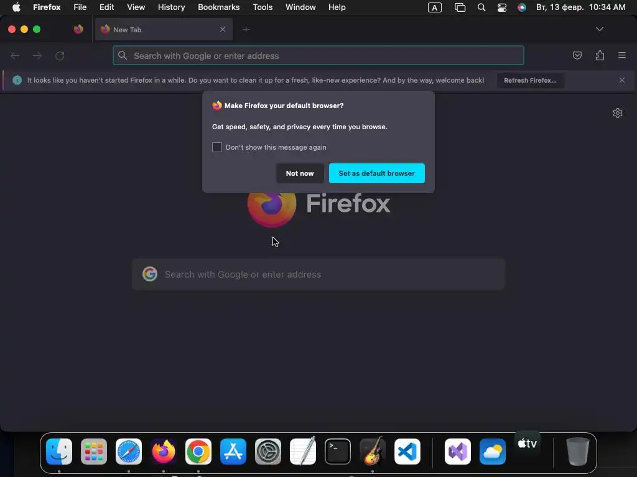
Task: Click the Stage Manager windows icon in menu bar
Action: (460, 7)
